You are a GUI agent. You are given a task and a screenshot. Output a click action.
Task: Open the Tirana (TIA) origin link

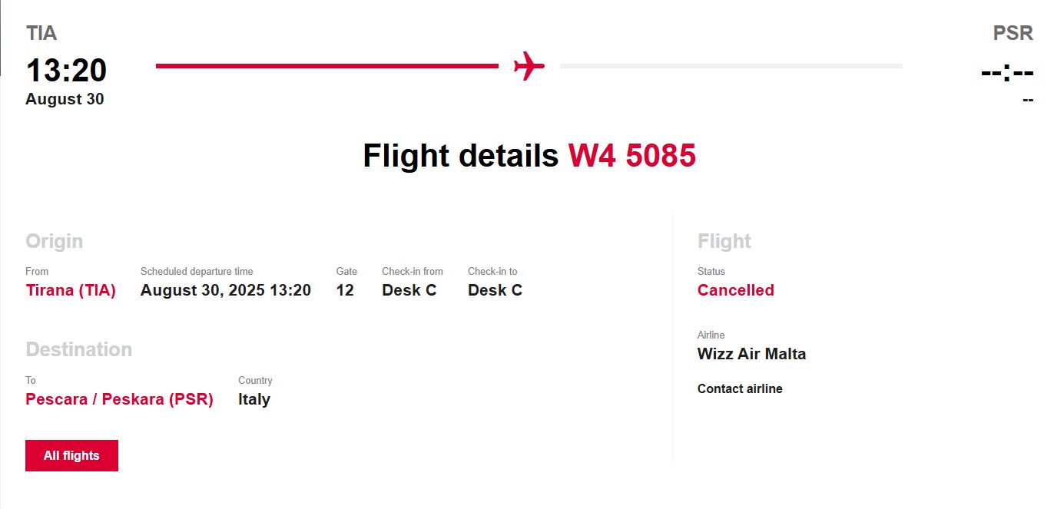(71, 290)
